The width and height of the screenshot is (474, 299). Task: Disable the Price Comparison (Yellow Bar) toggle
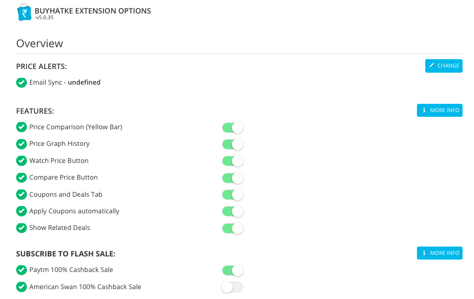click(x=232, y=128)
